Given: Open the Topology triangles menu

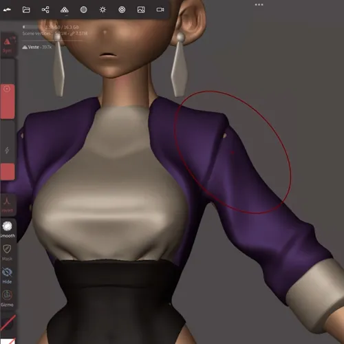Looking at the screenshot, I should (x=65, y=10).
